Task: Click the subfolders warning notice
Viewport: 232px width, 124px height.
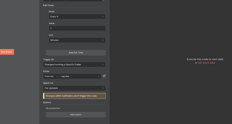Action: tap(74, 96)
